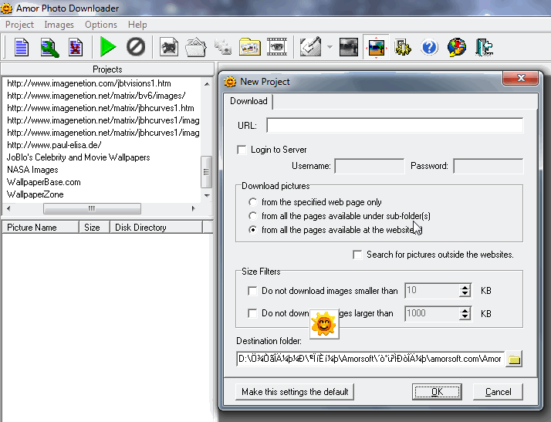Click the Username field
551x422 pixels.
tap(370, 166)
